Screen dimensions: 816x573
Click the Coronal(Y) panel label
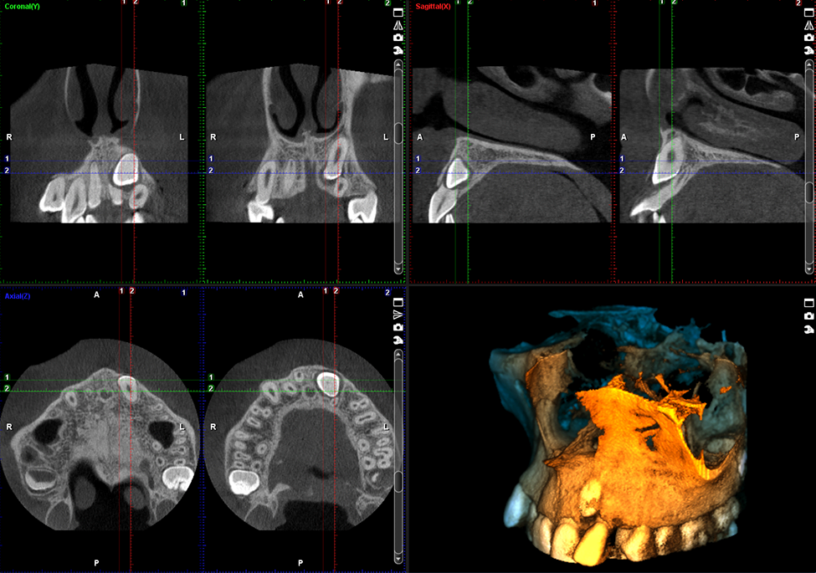point(23,7)
